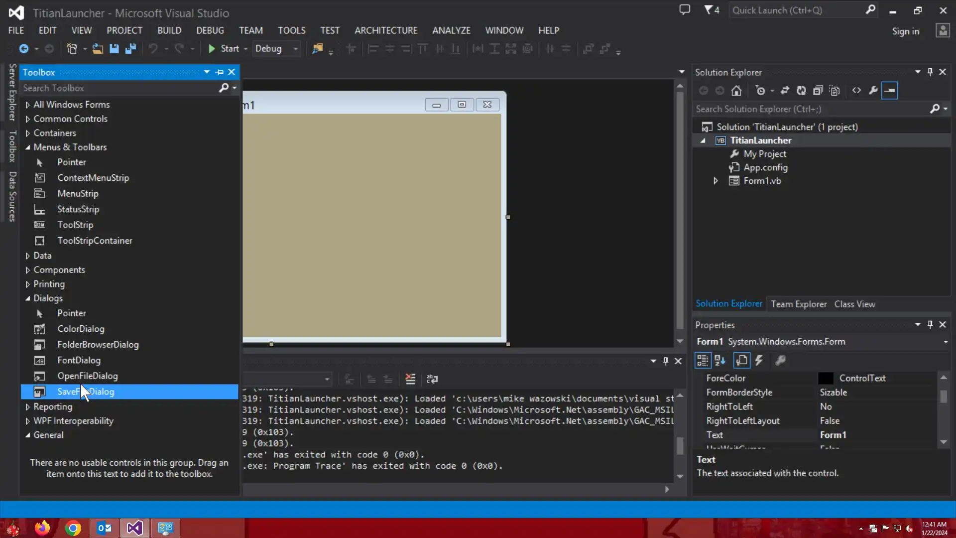956x538 pixels.
Task: Toggle the Categorized view in Properties
Action: tap(703, 360)
